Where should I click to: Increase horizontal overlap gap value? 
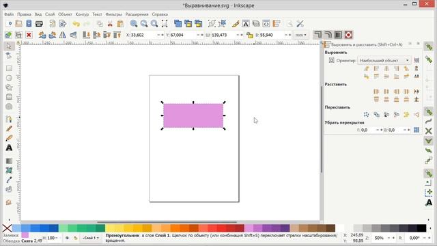coord(381,130)
